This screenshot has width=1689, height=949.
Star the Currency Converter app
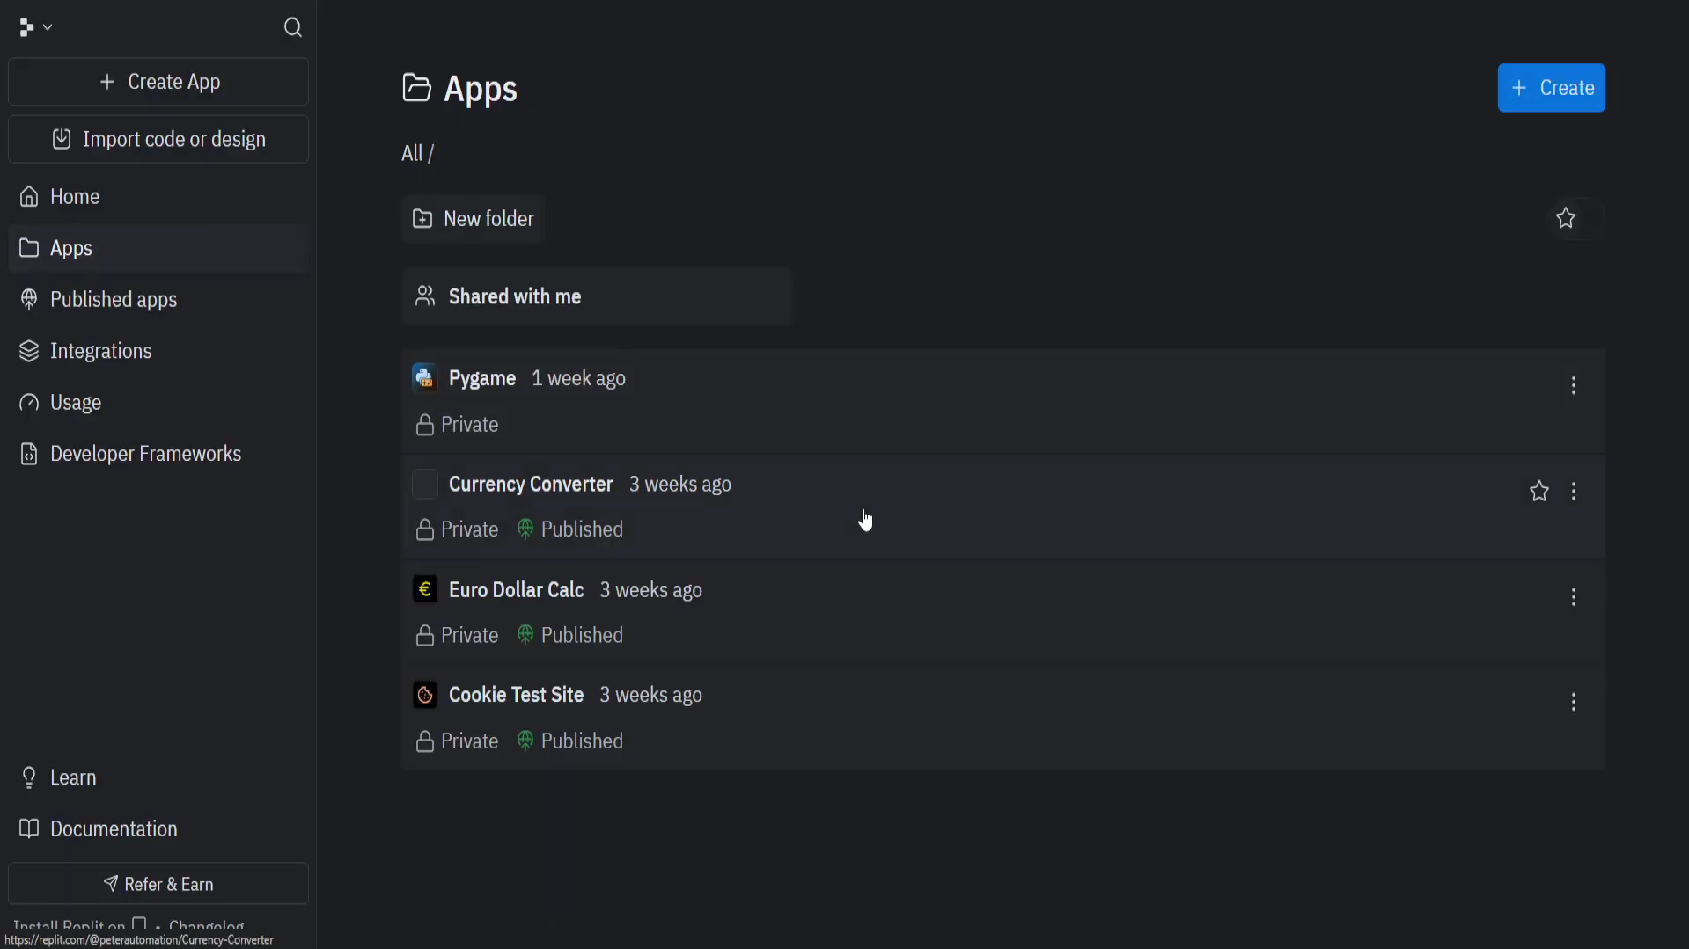click(x=1538, y=492)
